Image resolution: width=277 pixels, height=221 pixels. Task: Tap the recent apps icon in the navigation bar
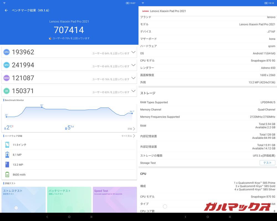click(x=91, y=217)
